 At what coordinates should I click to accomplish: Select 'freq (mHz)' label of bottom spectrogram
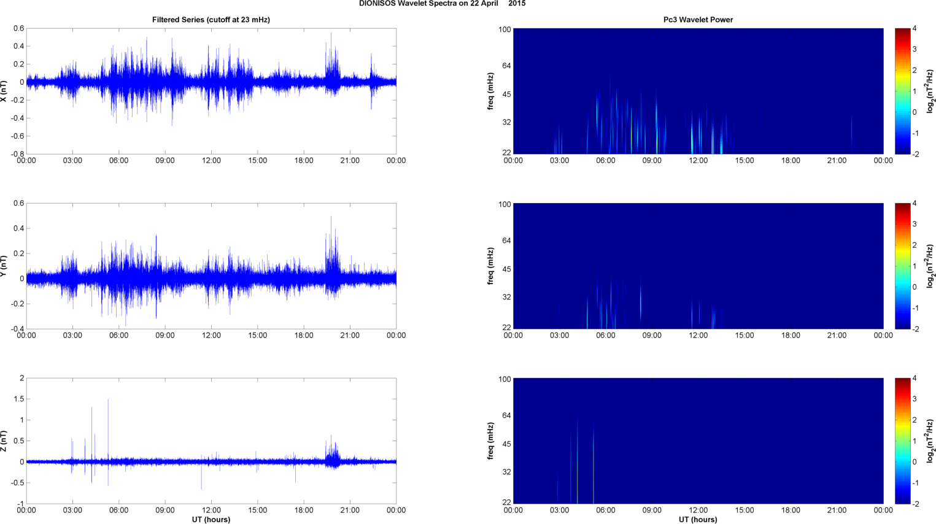[x=491, y=441]
